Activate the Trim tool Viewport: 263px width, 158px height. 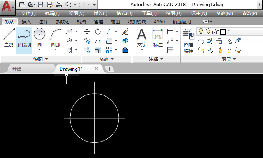click(109, 31)
